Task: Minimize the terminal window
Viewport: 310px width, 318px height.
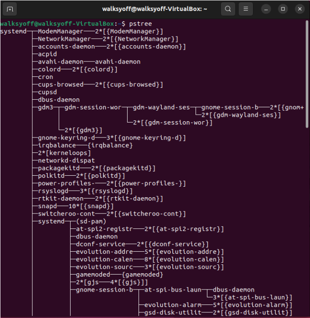Action: 266,9
